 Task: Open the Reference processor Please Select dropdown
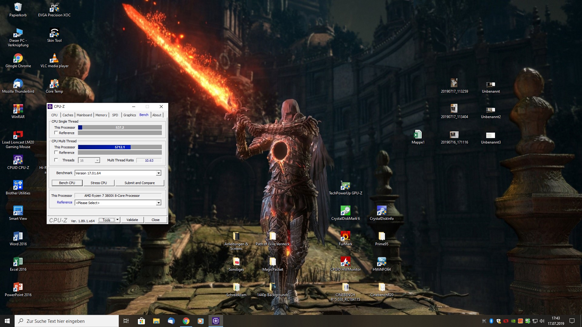(158, 203)
